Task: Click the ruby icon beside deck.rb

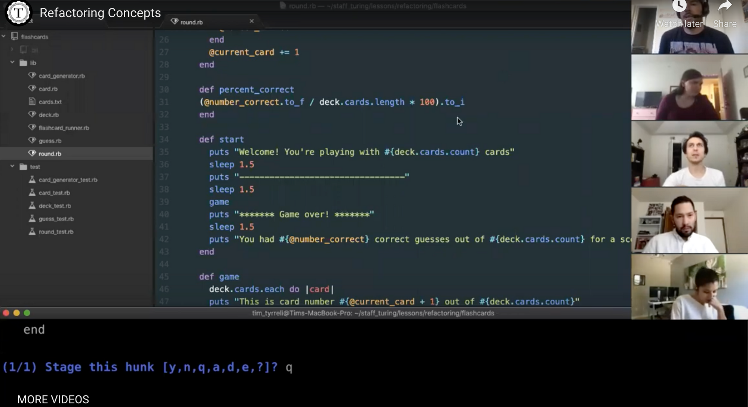Action: [32, 114]
